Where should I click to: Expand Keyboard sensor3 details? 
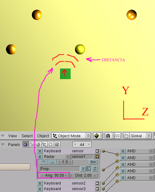tap(97, 189)
